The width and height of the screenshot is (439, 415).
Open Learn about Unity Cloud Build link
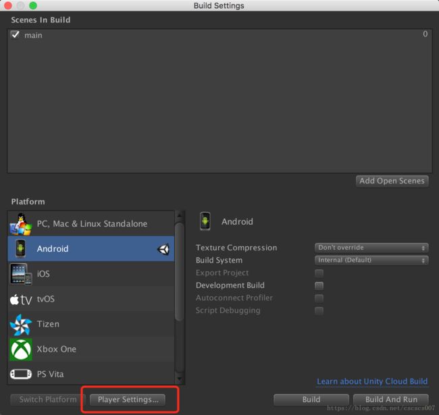(x=372, y=381)
